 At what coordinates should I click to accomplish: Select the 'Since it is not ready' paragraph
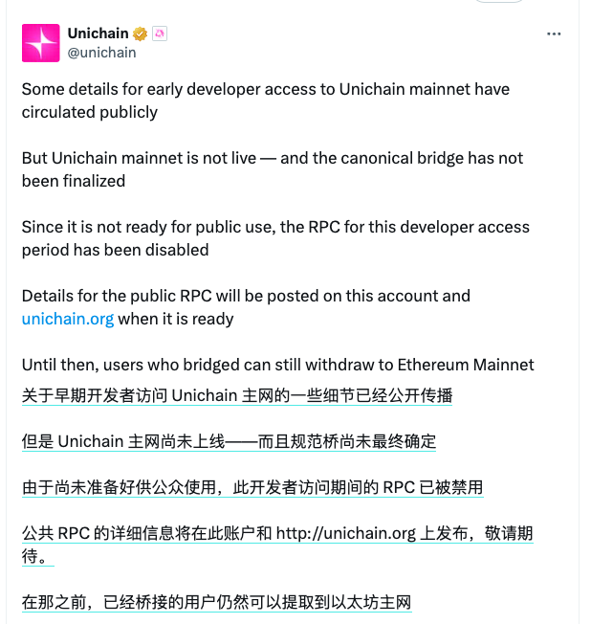pyautogui.click(x=275, y=238)
